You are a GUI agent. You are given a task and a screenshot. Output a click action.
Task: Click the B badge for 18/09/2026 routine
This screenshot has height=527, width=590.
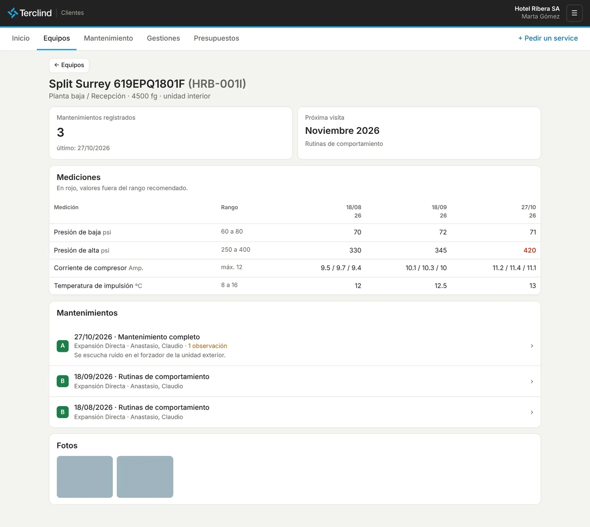tap(63, 381)
